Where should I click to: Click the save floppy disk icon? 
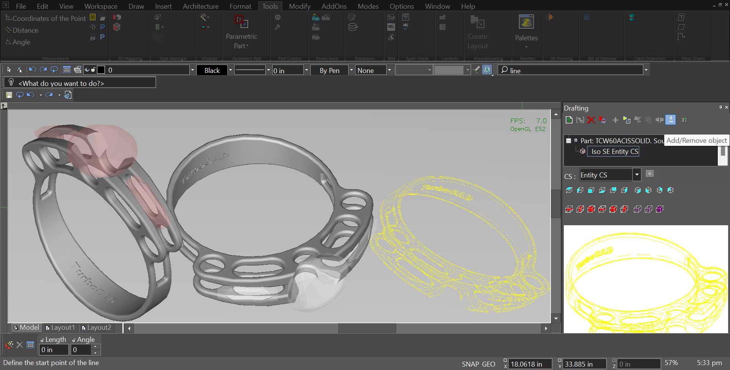click(9, 95)
